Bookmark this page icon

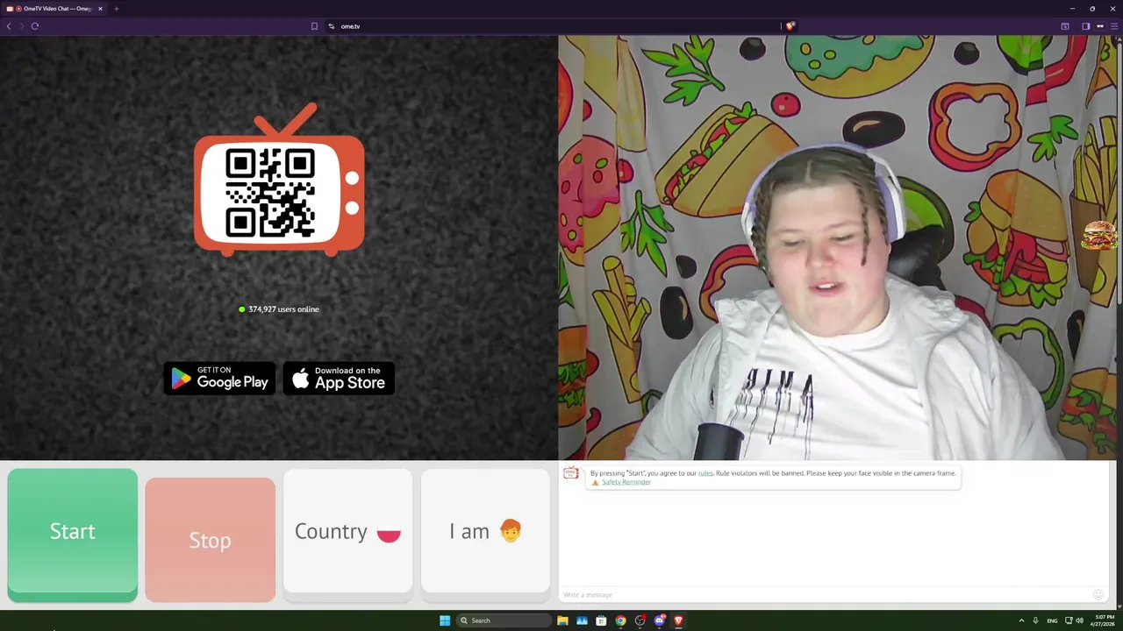click(x=314, y=26)
